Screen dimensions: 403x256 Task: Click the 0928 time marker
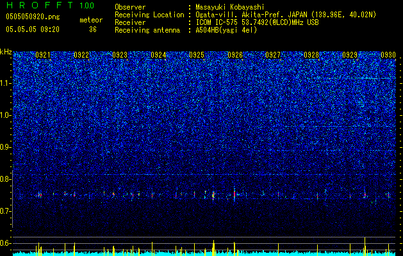(311, 55)
